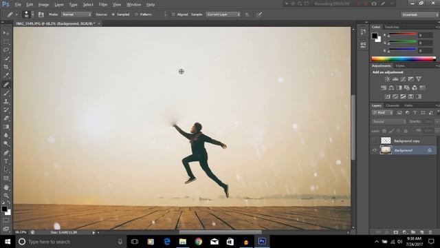This screenshot has height=248, width=440.
Task: Click the foreground color swatch in Color panel
Action: pos(375,36)
